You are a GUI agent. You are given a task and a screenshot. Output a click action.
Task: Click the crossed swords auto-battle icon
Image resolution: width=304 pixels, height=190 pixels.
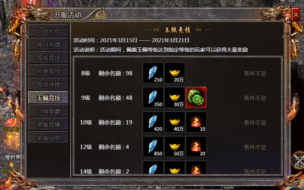[298, 160]
